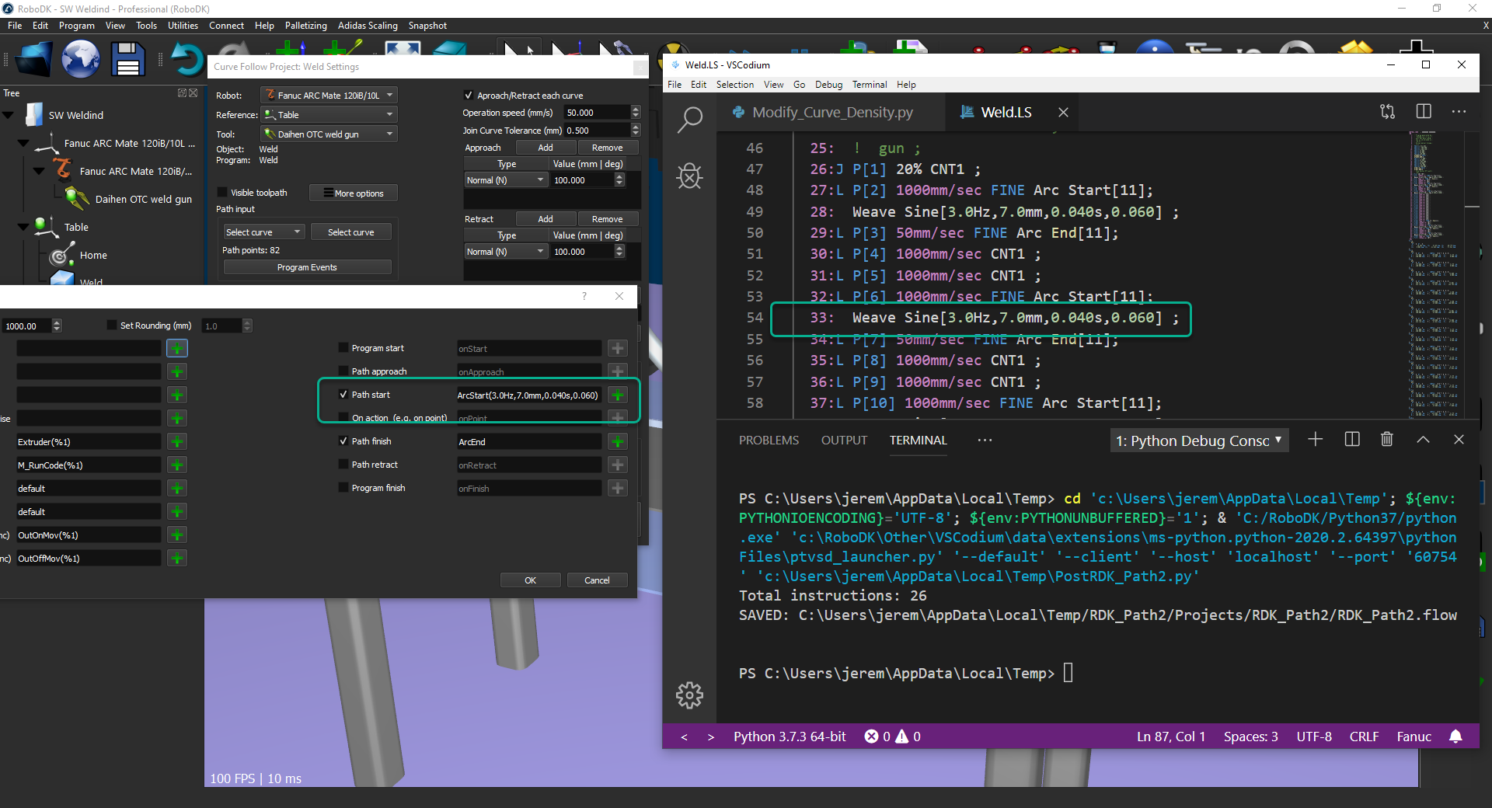Kill terminal with the trash icon

tap(1386, 440)
